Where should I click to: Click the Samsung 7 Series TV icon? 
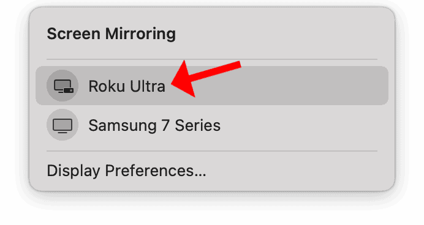62,125
